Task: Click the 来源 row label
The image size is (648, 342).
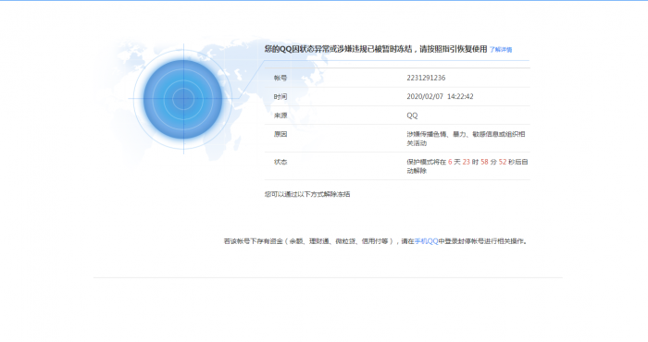Action: [280, 116]
